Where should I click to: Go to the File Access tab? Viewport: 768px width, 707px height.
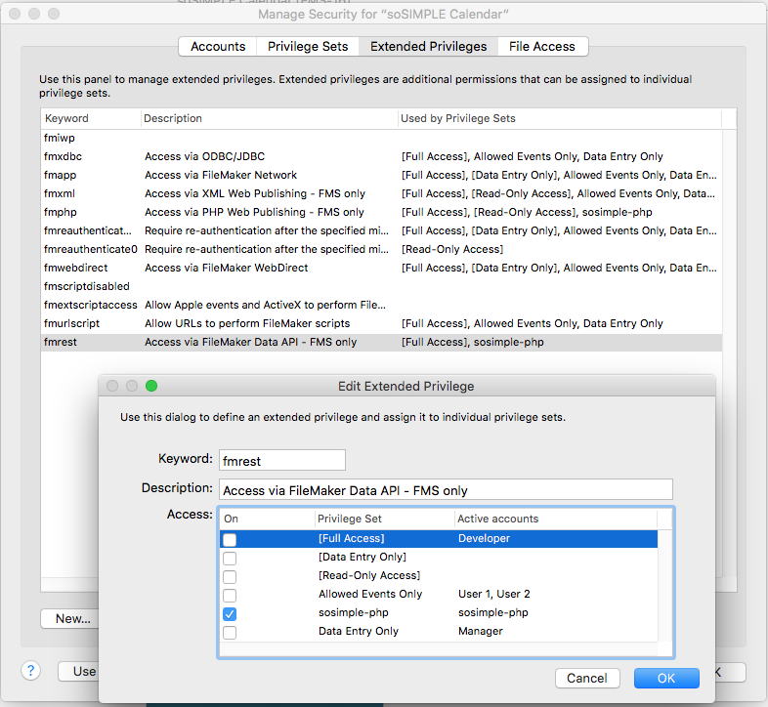(542, 47)
